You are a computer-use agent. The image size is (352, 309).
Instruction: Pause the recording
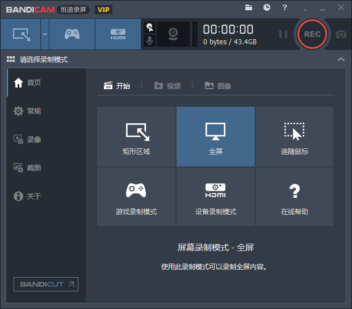tap(283, 34)
